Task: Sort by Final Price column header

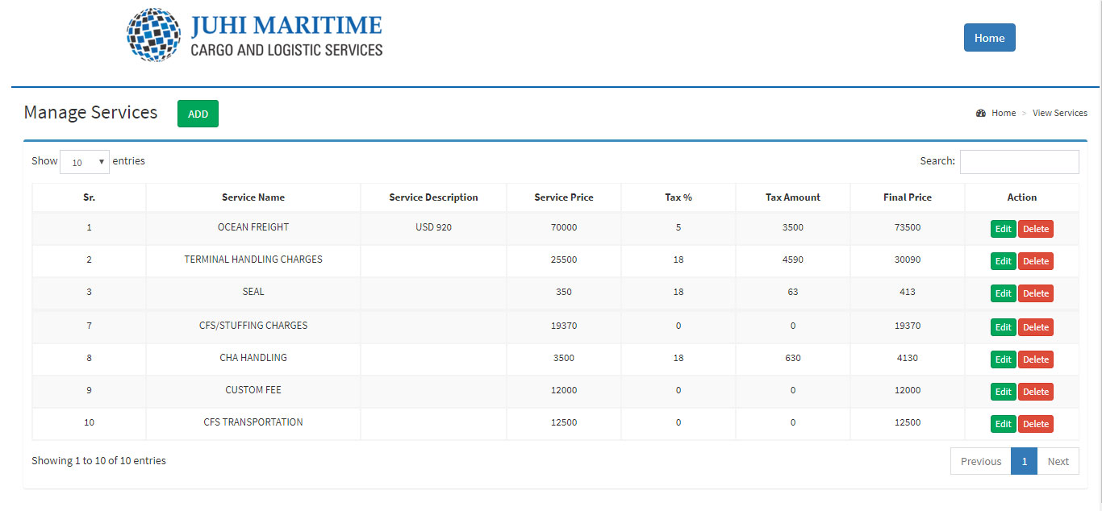Action: click(907, 197)
